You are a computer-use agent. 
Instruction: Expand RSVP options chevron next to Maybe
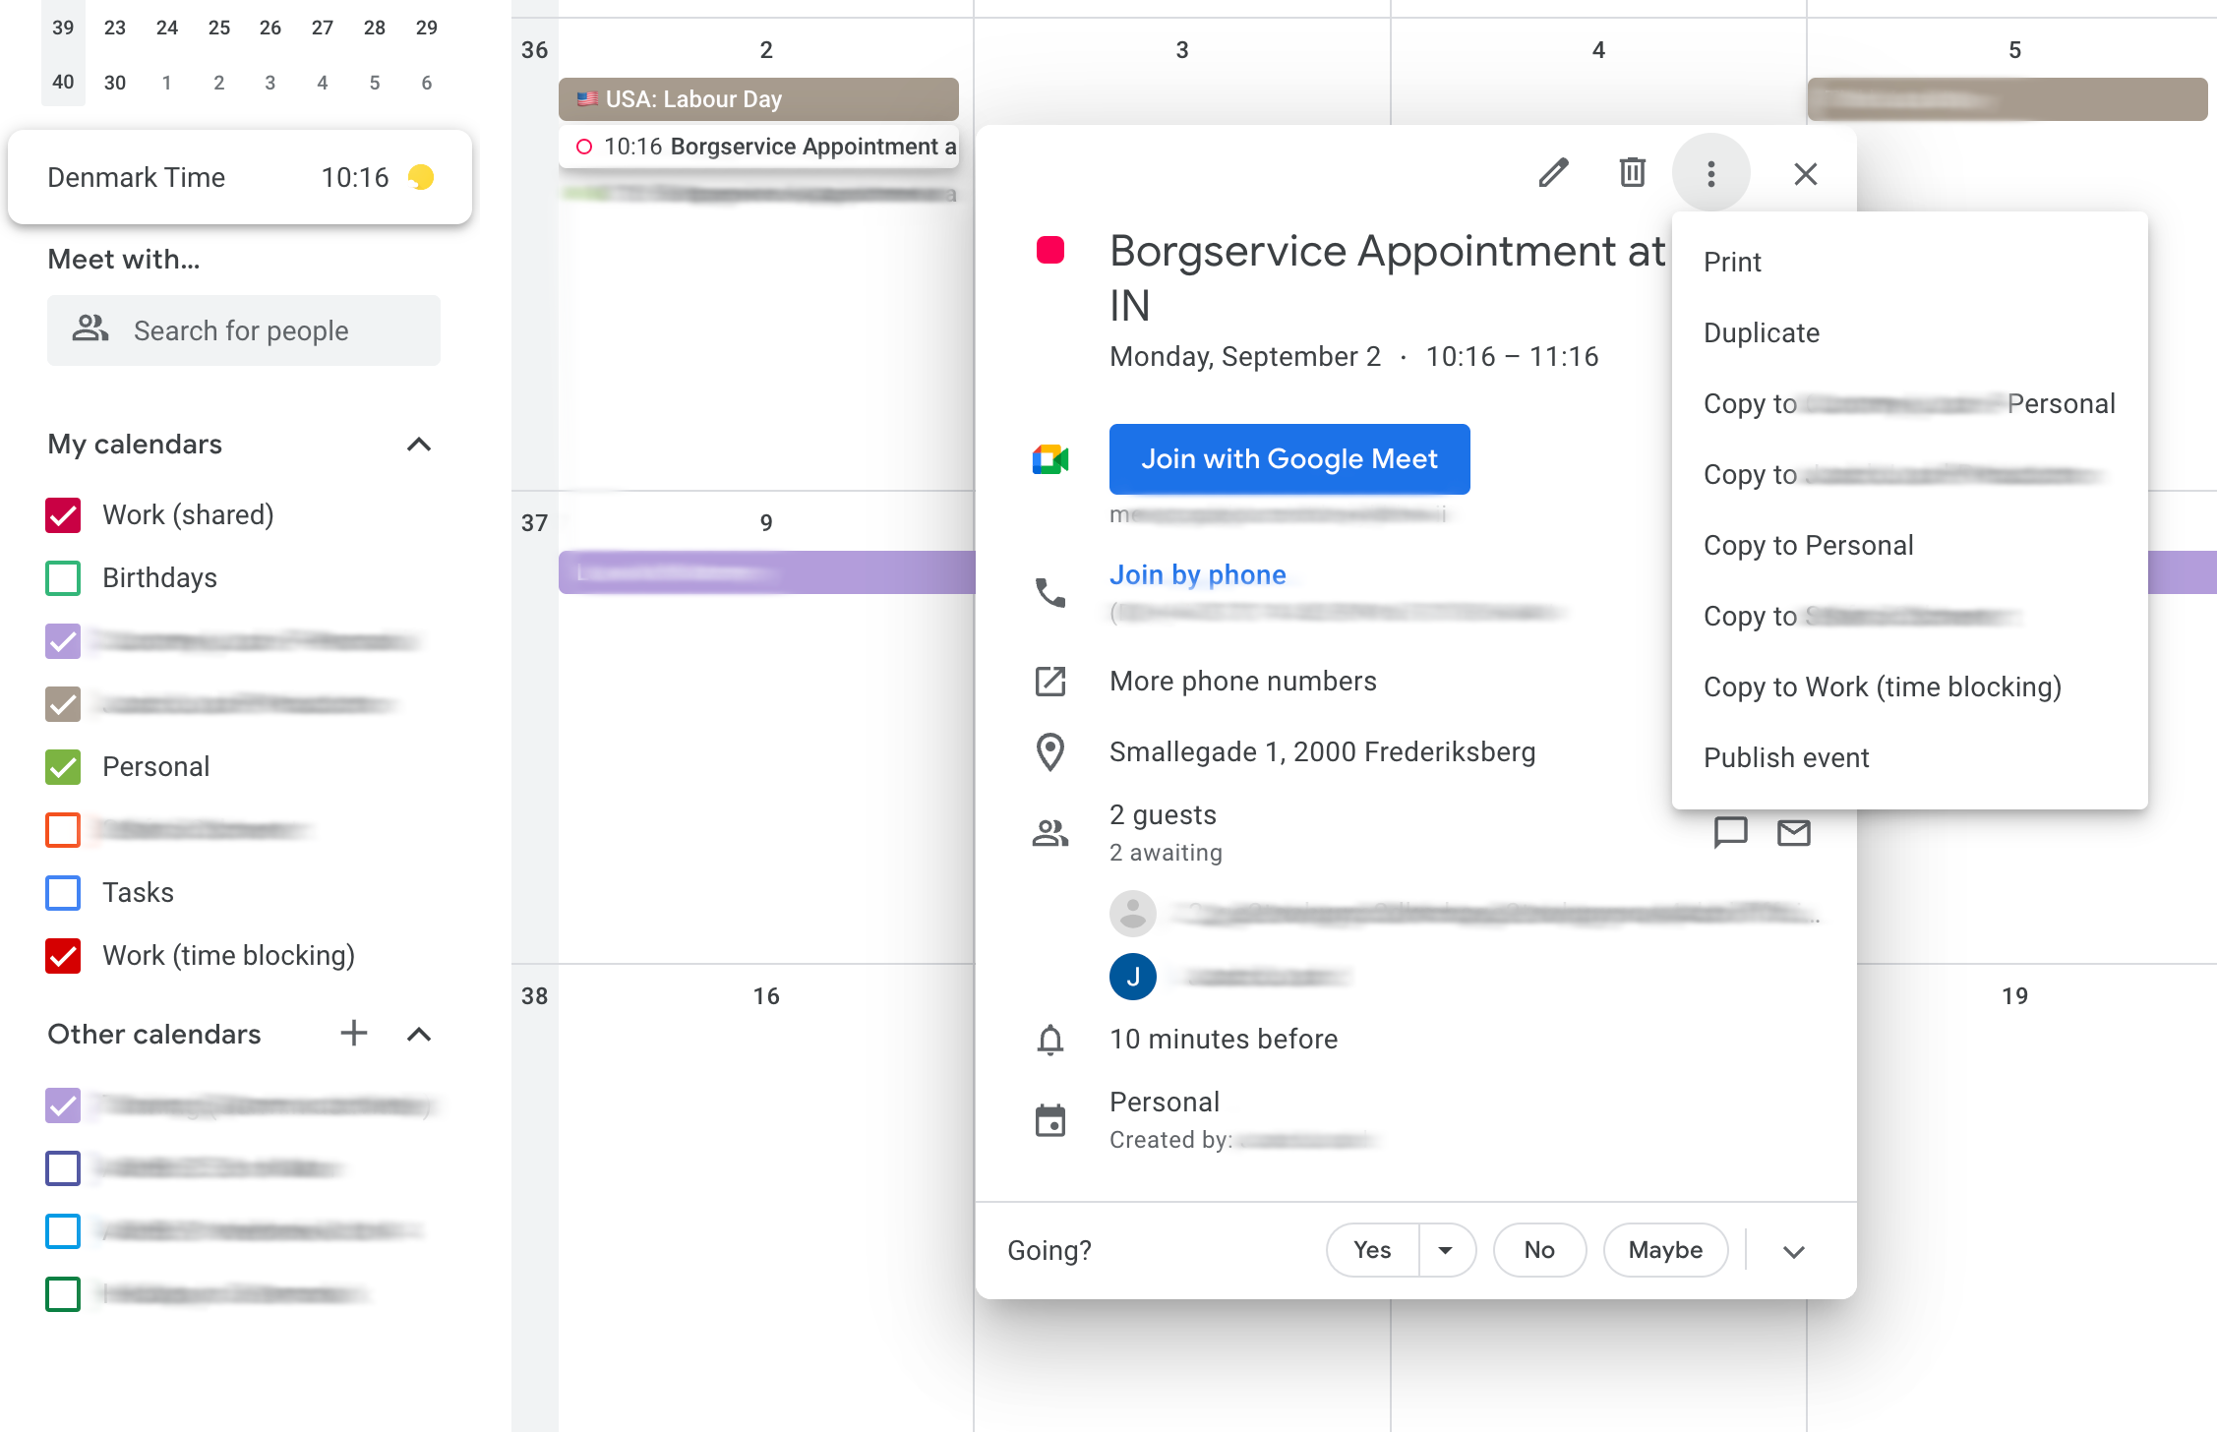pos(1793,1251)
